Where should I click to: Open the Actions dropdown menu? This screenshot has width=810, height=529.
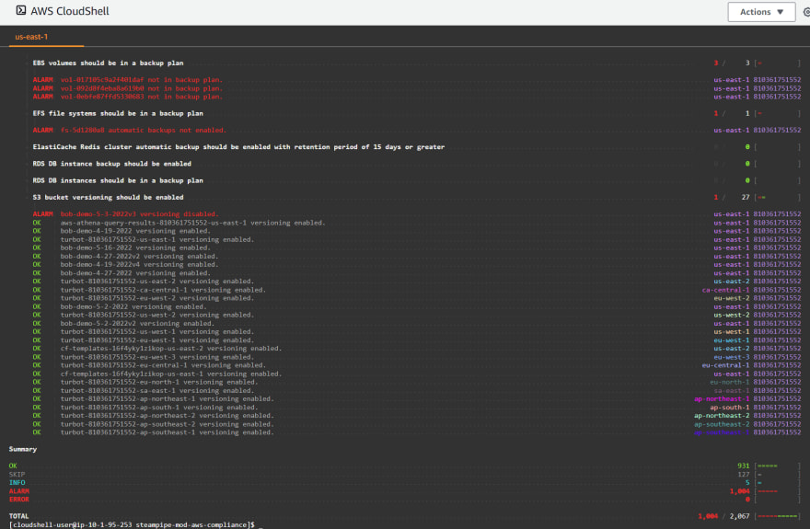[x=761, y=12]
